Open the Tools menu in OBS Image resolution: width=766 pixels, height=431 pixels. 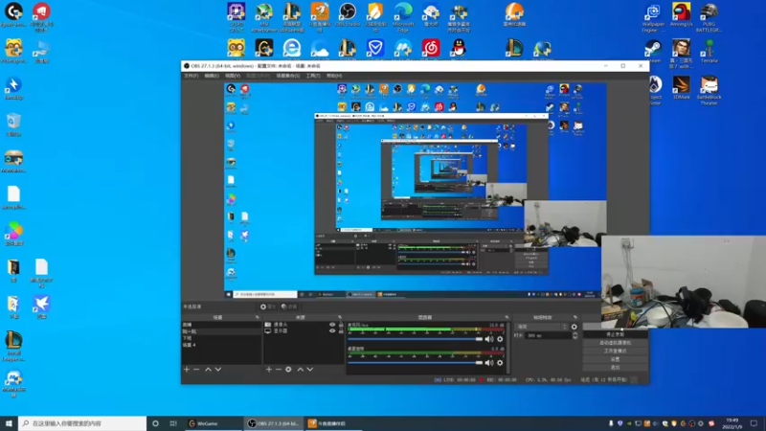313,76
